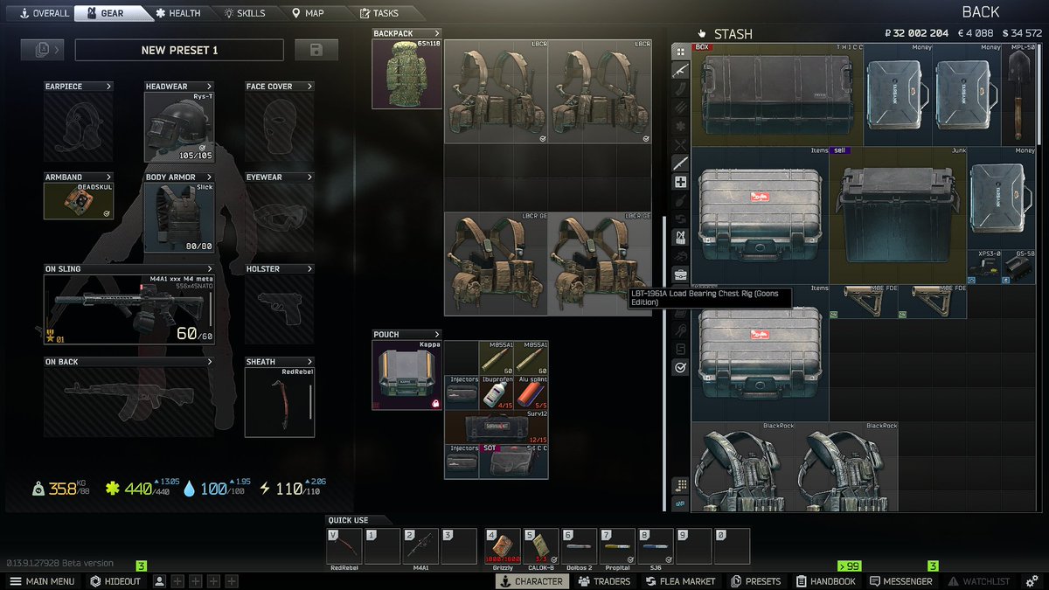Select the RedRebel in sheath slot
Viewport: 1049px width, 590px height.
pyautogui.click(x=280, y=402)
